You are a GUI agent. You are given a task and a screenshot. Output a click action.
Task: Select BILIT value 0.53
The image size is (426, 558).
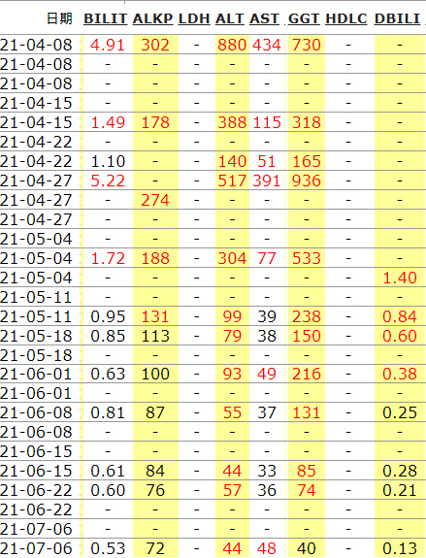point(108,548)
